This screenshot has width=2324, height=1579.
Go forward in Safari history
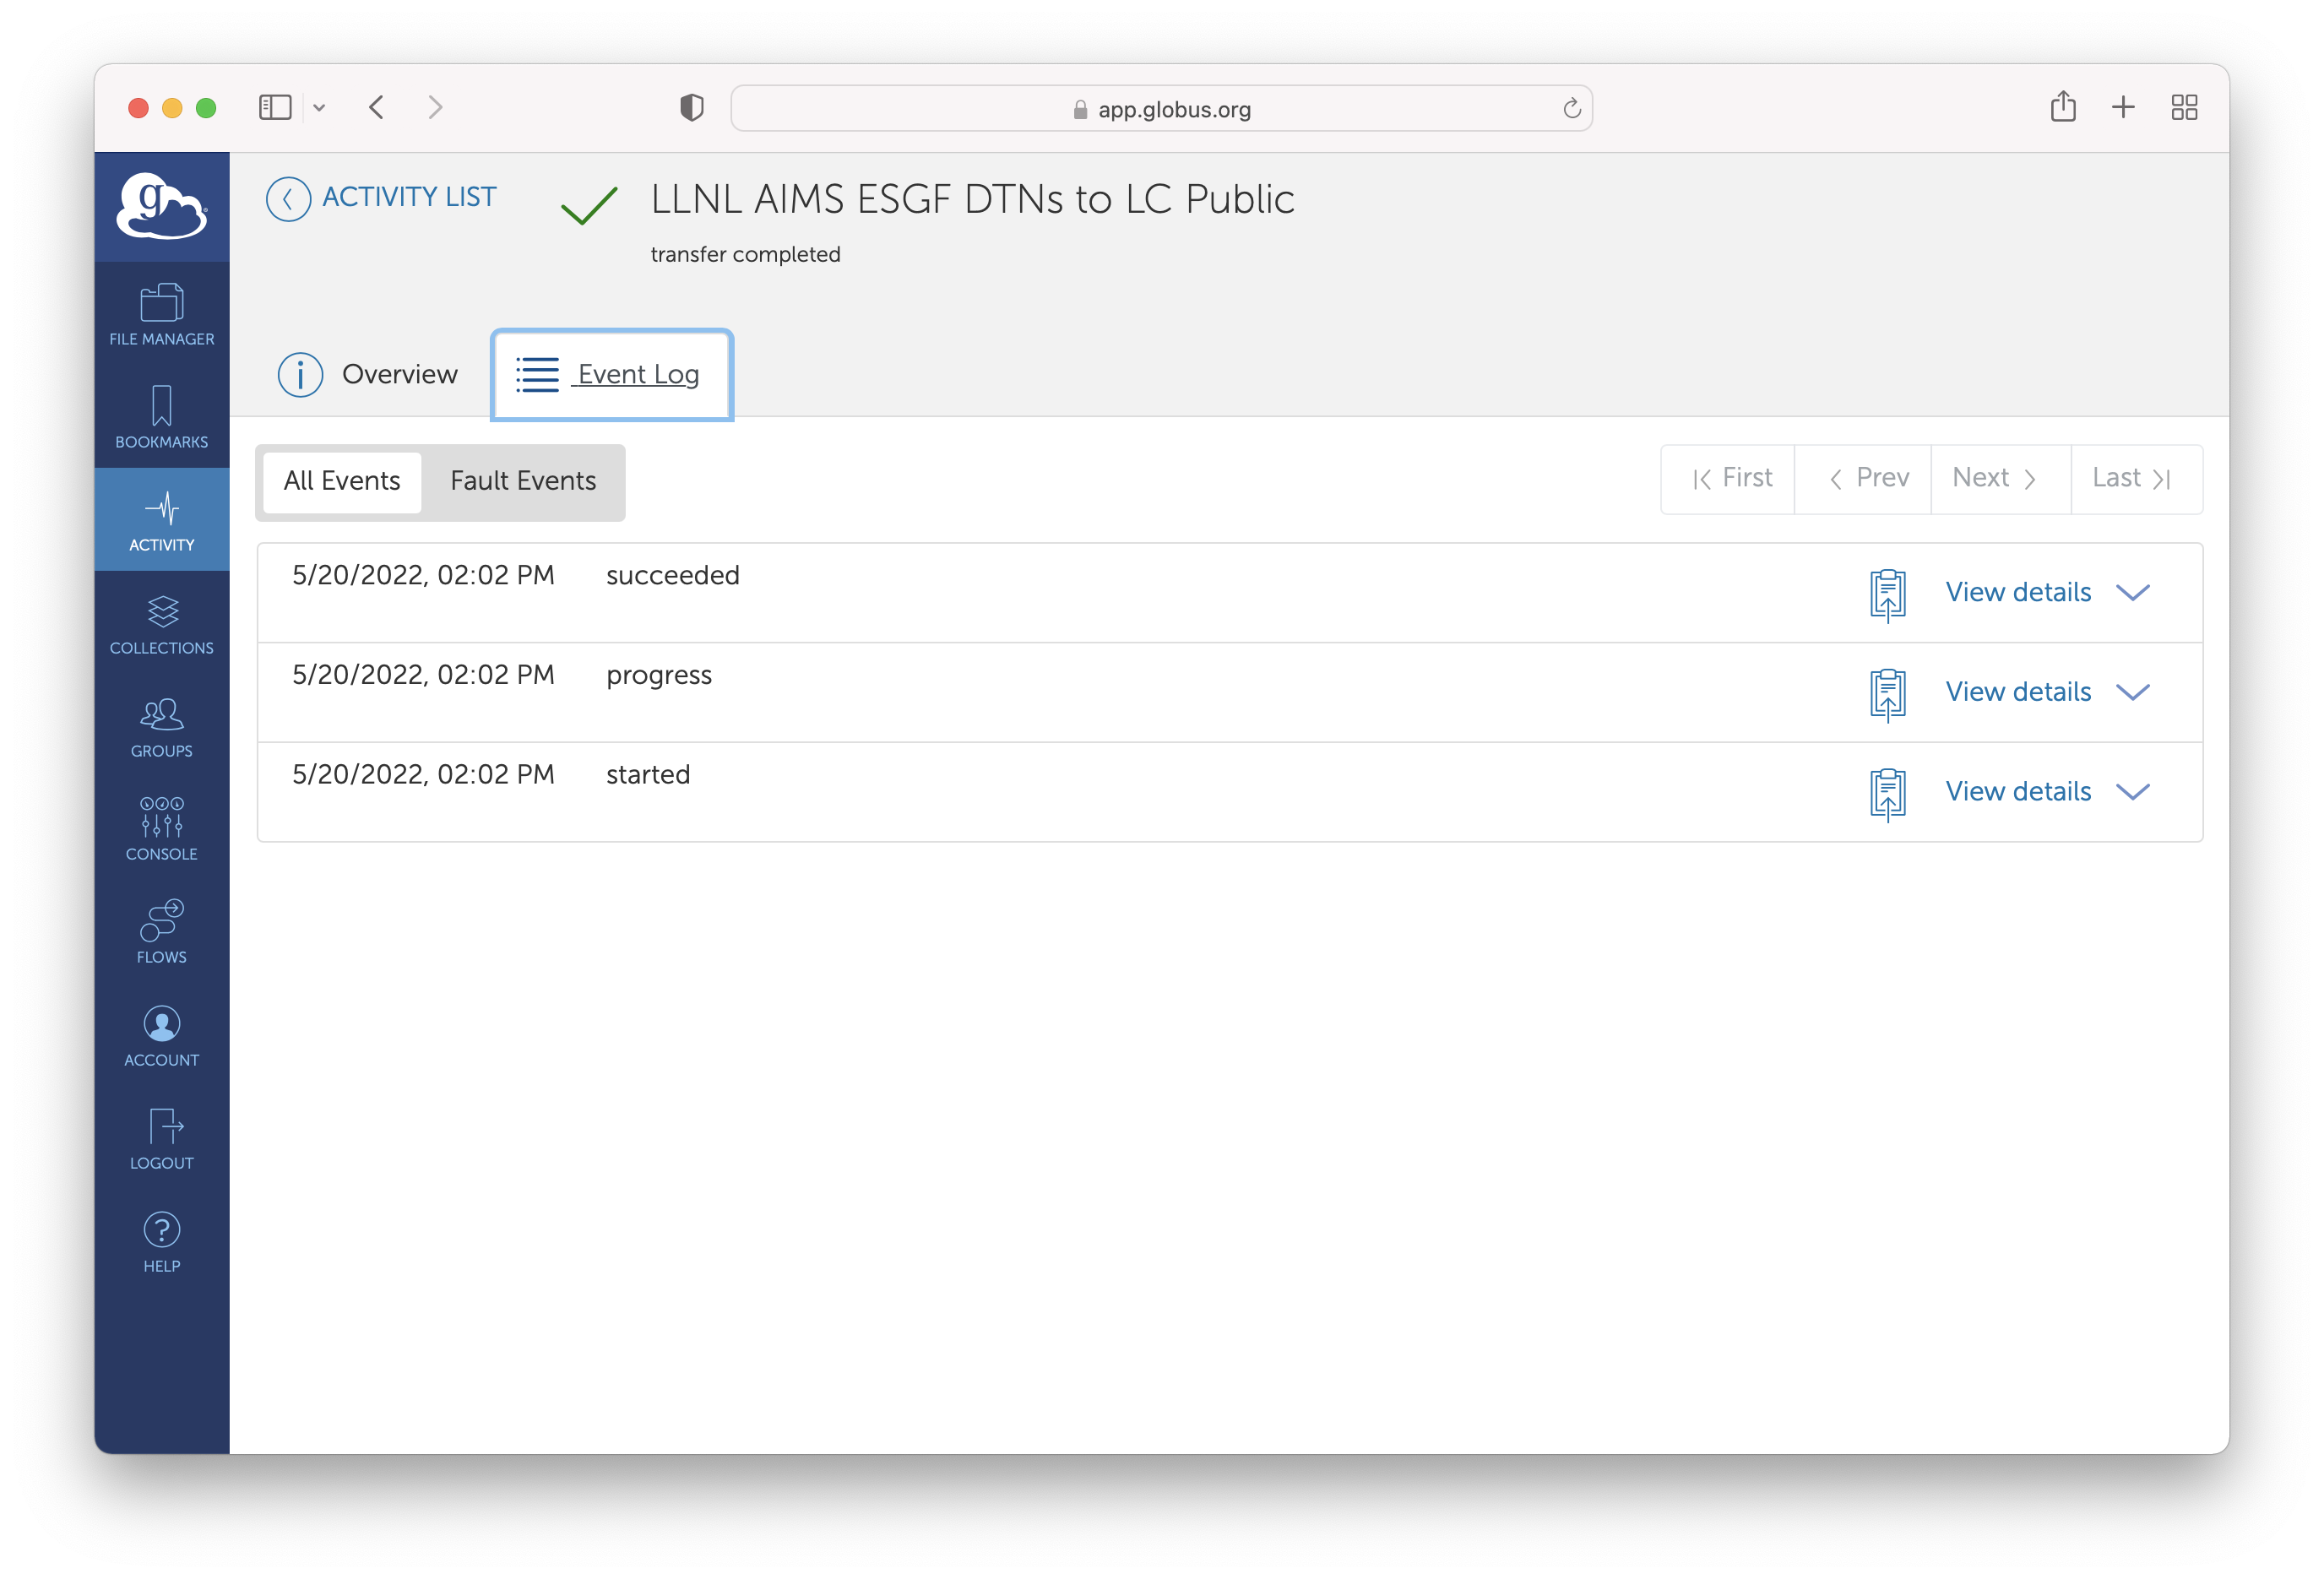click(x=434, y=107)
